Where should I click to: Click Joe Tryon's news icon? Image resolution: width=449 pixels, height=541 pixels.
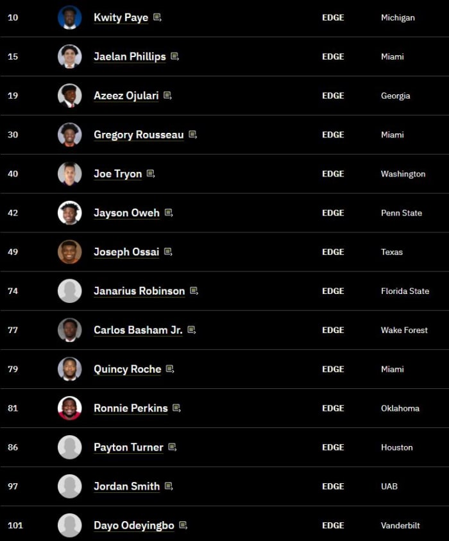[x=150, y=174]
